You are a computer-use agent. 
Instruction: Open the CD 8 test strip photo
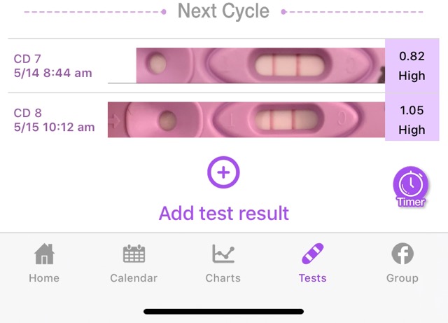click(246, 120)
